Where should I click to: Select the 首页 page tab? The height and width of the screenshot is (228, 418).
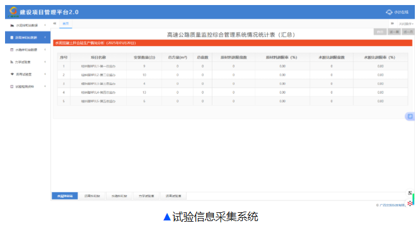coord(66,24)
